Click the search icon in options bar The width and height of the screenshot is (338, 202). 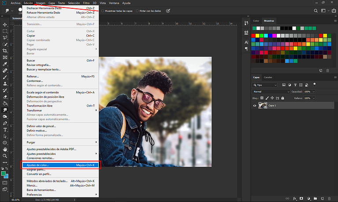click(x=316, y=11)
